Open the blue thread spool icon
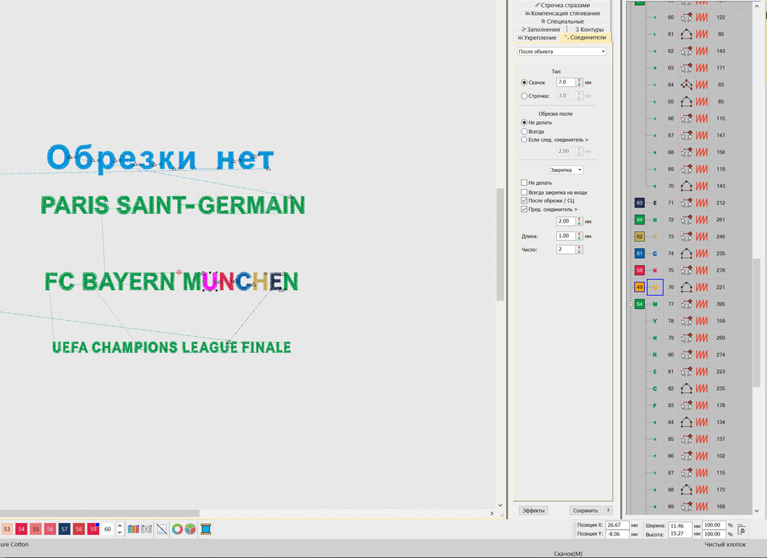 pyautogui.click(x=206, y=529)
